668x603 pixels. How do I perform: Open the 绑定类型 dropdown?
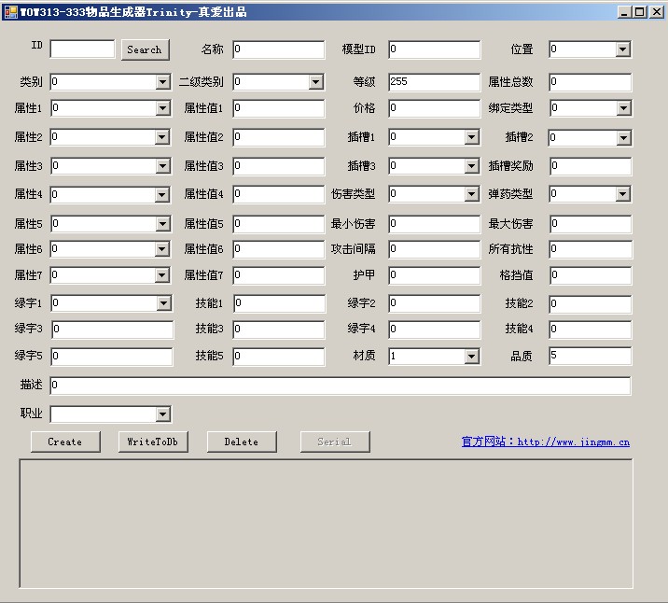tap(622, 108)
